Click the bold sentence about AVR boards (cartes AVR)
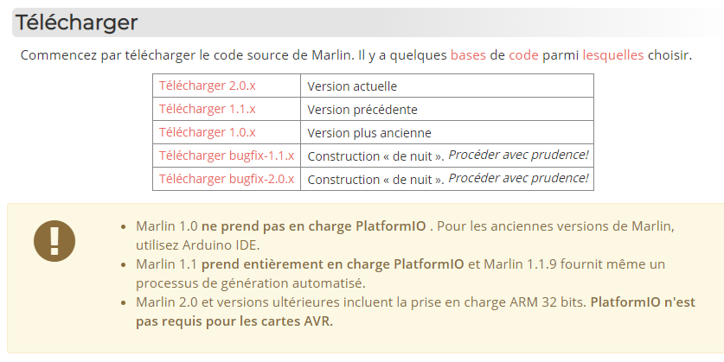The width and height of the screenshot is (724, 362). pos(415,312)
